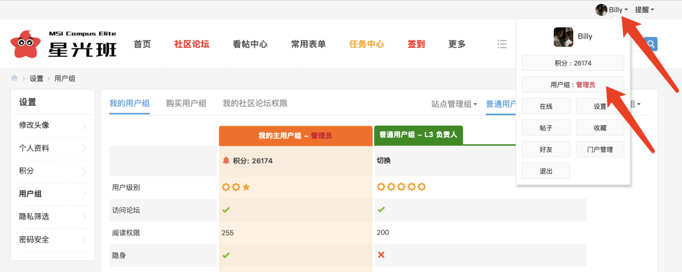Click the chevron arrow next to 修改头像
682x272 pixels.
[84, 126]
